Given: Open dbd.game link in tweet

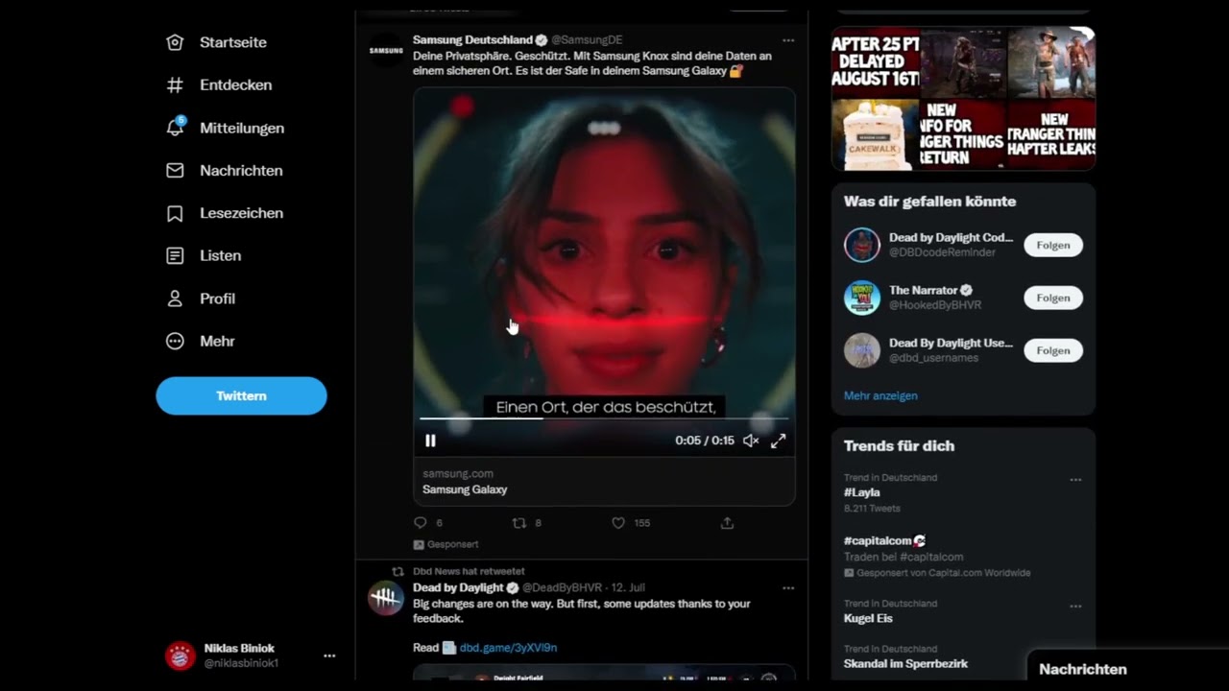Looking at the screenshot, I should tap(508, 648).
